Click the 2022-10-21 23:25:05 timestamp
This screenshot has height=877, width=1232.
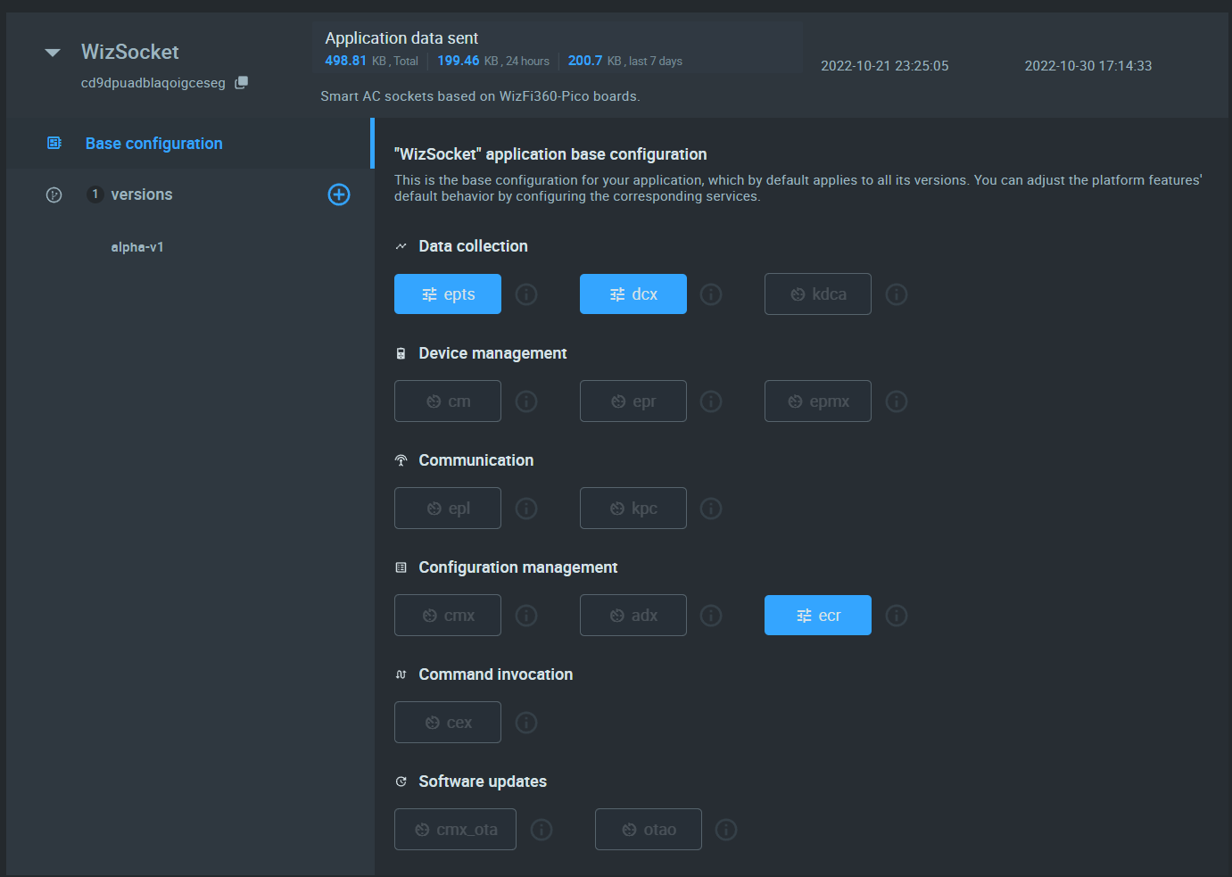pos(885,66)
